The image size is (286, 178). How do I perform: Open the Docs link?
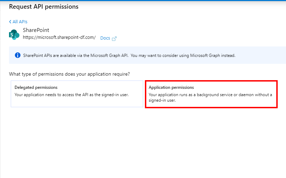point(105,38)
